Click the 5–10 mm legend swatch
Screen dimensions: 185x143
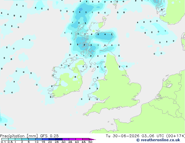32,139
